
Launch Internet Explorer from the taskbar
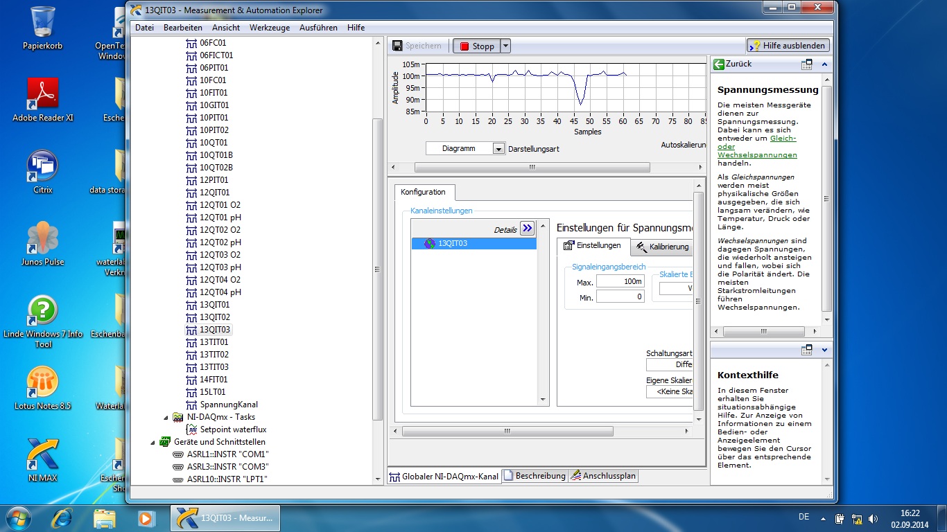[62, 517]
